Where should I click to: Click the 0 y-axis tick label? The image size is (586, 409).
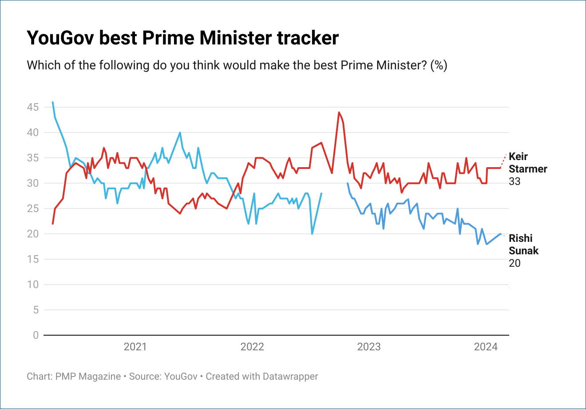tap(36, 335)
